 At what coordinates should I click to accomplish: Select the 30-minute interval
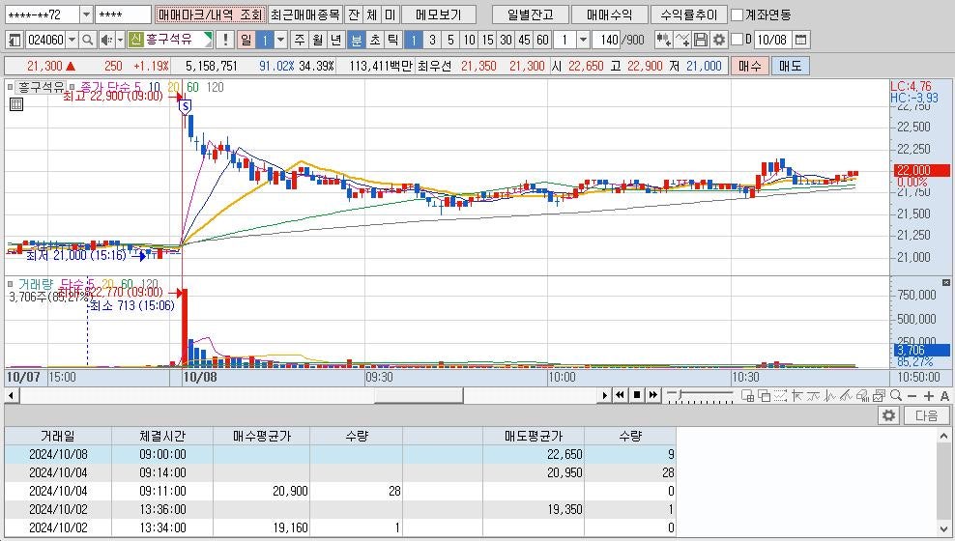pyautogui.click(x=506, y=40)
